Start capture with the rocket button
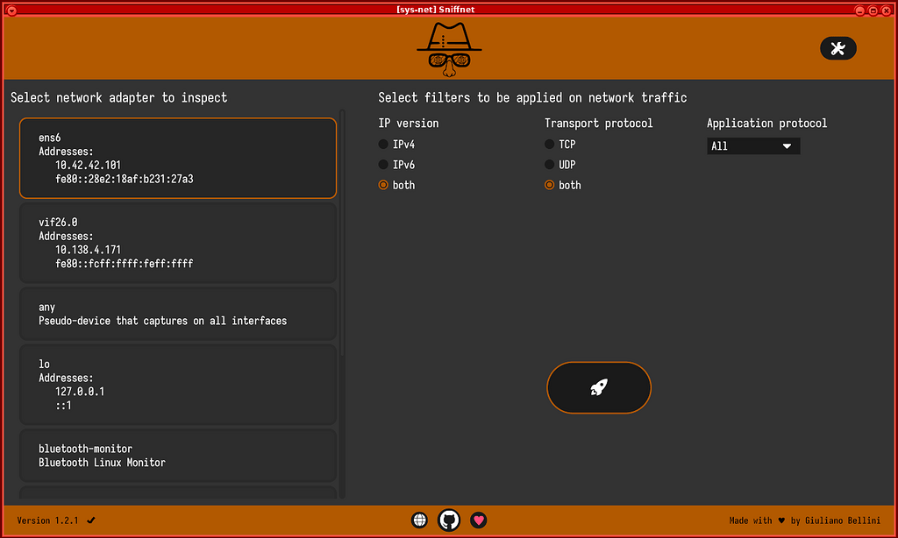The image size is (898, 538). tap(598, 387)
